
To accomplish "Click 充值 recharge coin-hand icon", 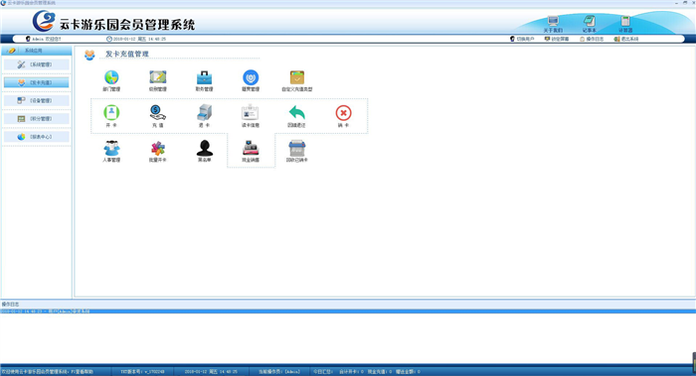I will point(157,112).
